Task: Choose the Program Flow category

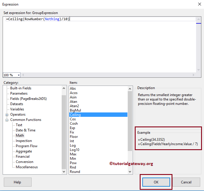Action: [27, 146]
